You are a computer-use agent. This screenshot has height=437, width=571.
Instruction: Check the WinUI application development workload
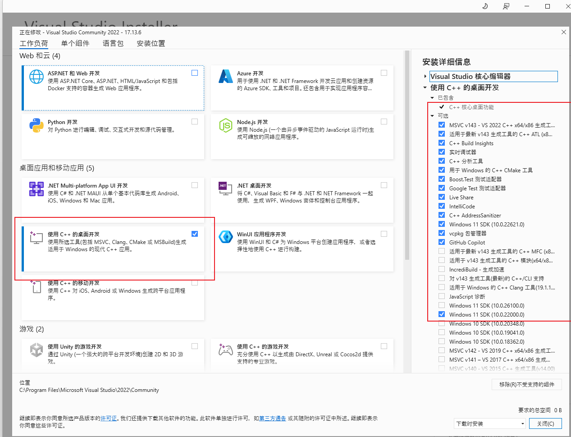[x=384, y=234]
